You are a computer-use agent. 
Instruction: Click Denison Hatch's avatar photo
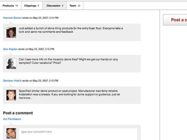11,95
